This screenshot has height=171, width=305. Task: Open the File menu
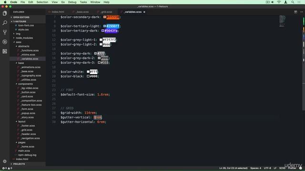point(22,2)
